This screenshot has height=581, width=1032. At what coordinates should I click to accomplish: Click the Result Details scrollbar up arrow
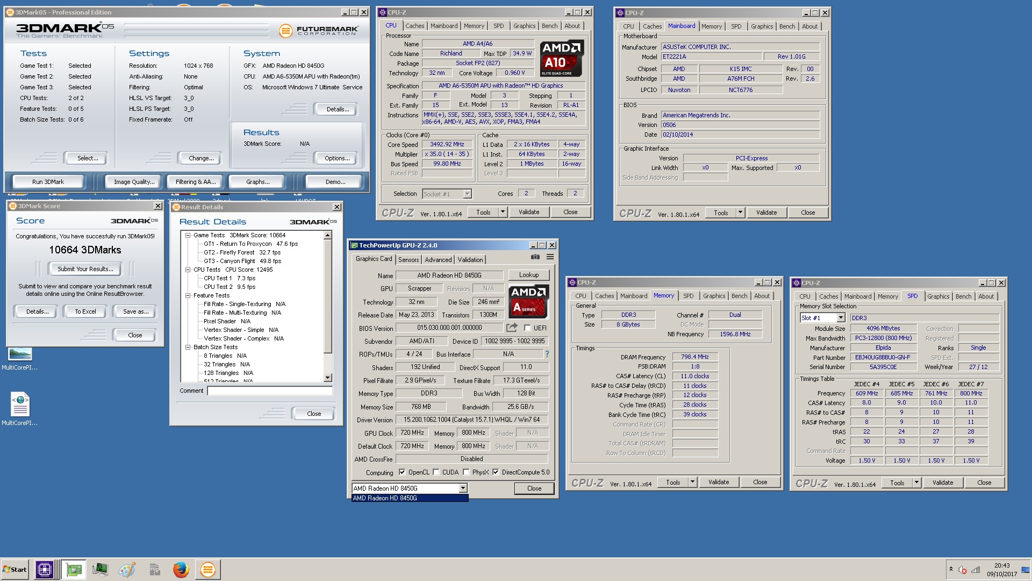328,235
